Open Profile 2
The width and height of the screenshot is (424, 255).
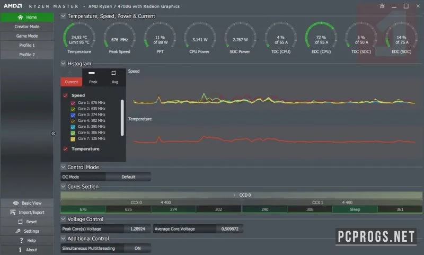coord(27,55)
